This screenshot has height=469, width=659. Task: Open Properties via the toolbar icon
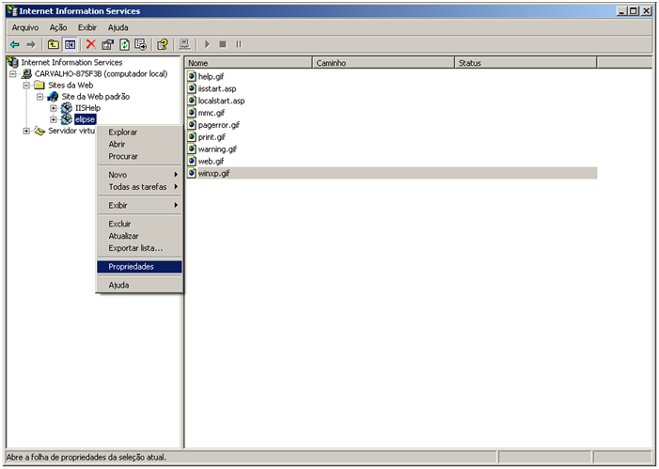point(108,44)
